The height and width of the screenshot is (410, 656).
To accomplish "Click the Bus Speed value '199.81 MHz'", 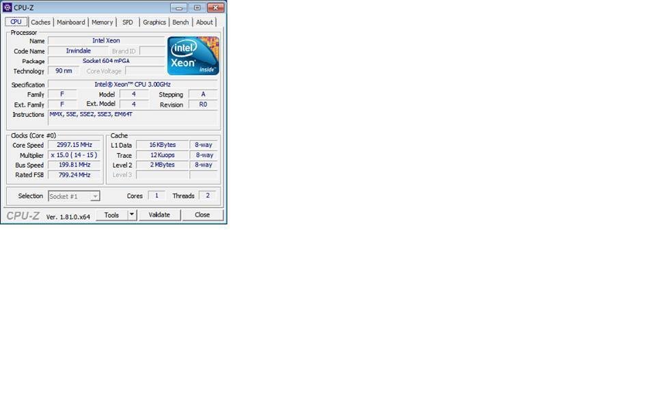I will click(x=74, y=165).
